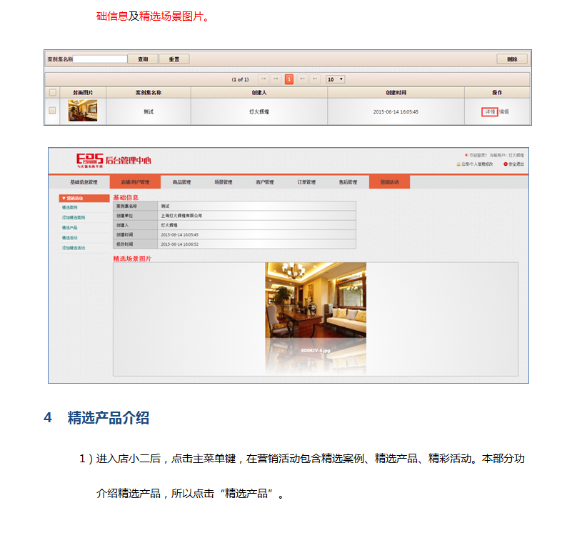Open the 场景管理 tab

click(x=224, y=182)
